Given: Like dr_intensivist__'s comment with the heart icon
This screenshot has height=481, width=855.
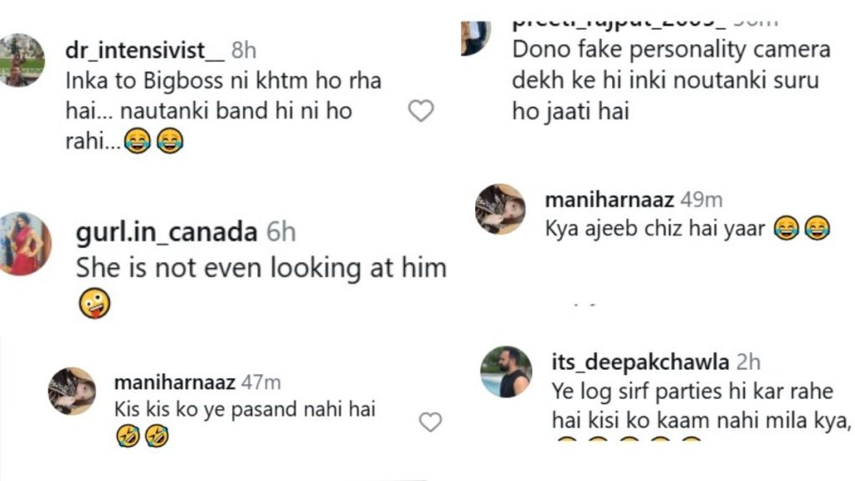Looking at the screenshot, I should click(x=421, y=110).
